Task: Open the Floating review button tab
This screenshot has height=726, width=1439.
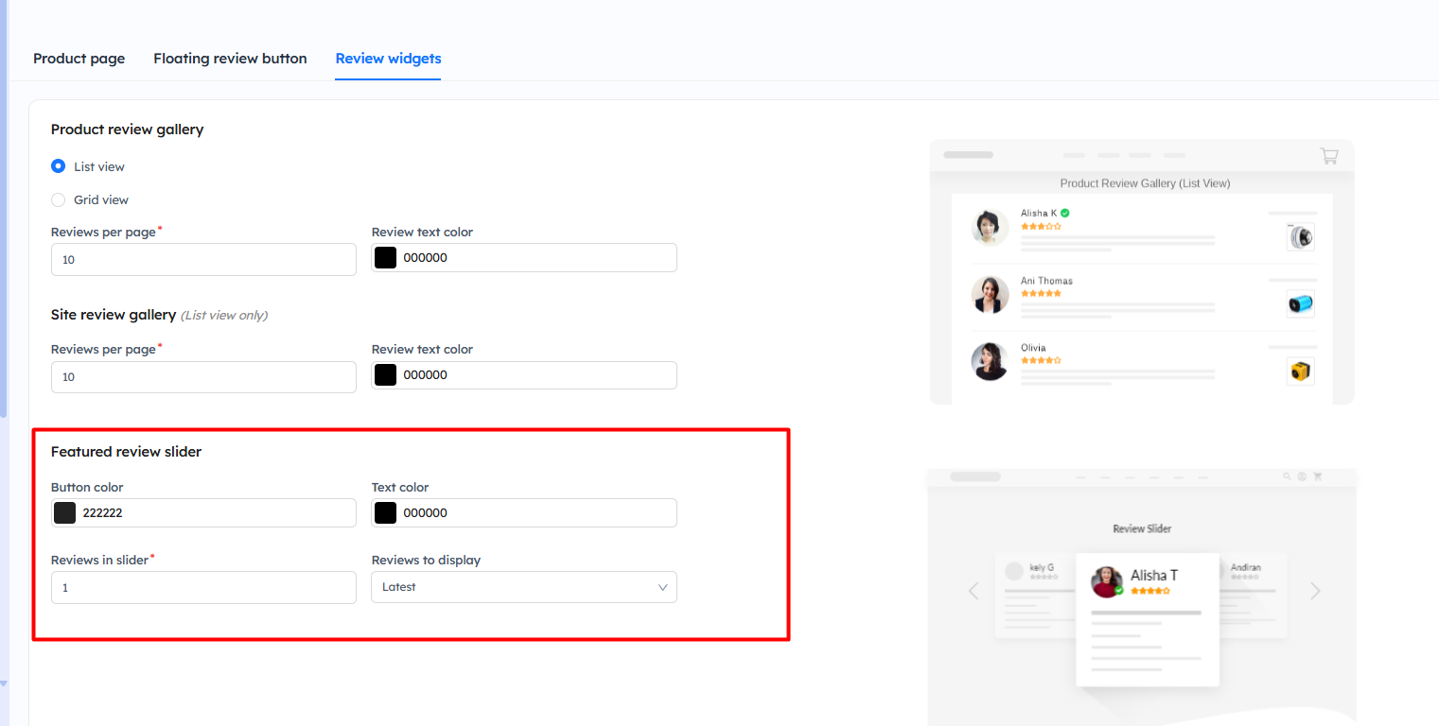Action: pos(230,59)
